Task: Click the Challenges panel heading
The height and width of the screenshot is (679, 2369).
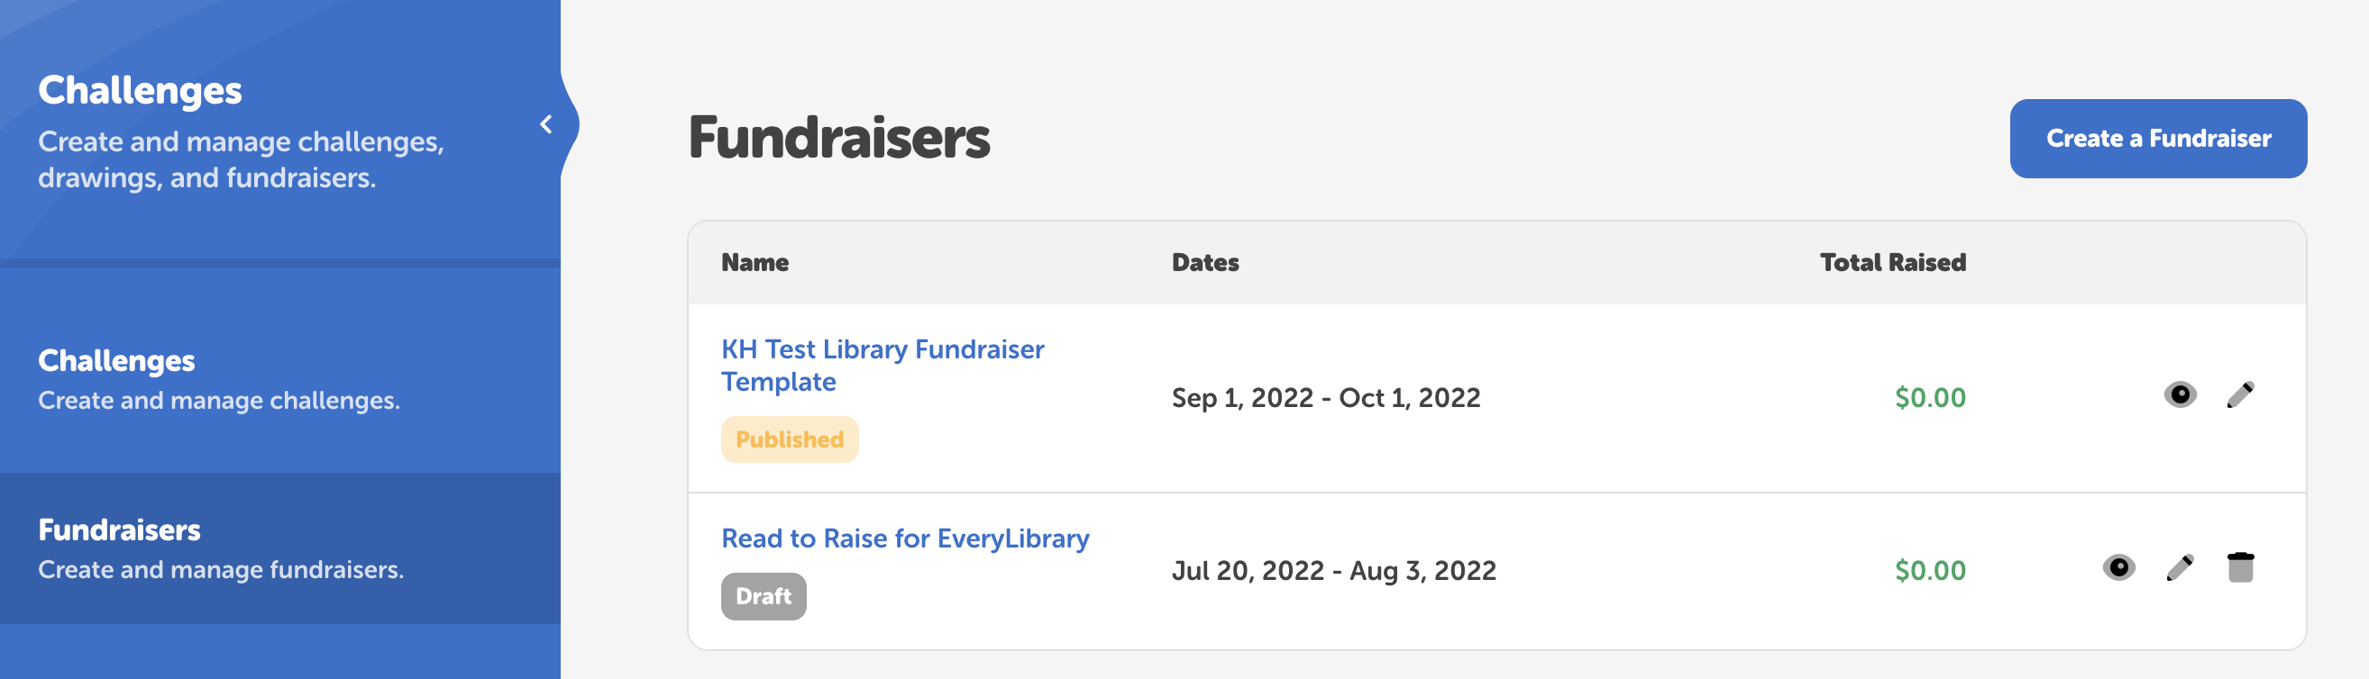Action: [x=140, y=89]
